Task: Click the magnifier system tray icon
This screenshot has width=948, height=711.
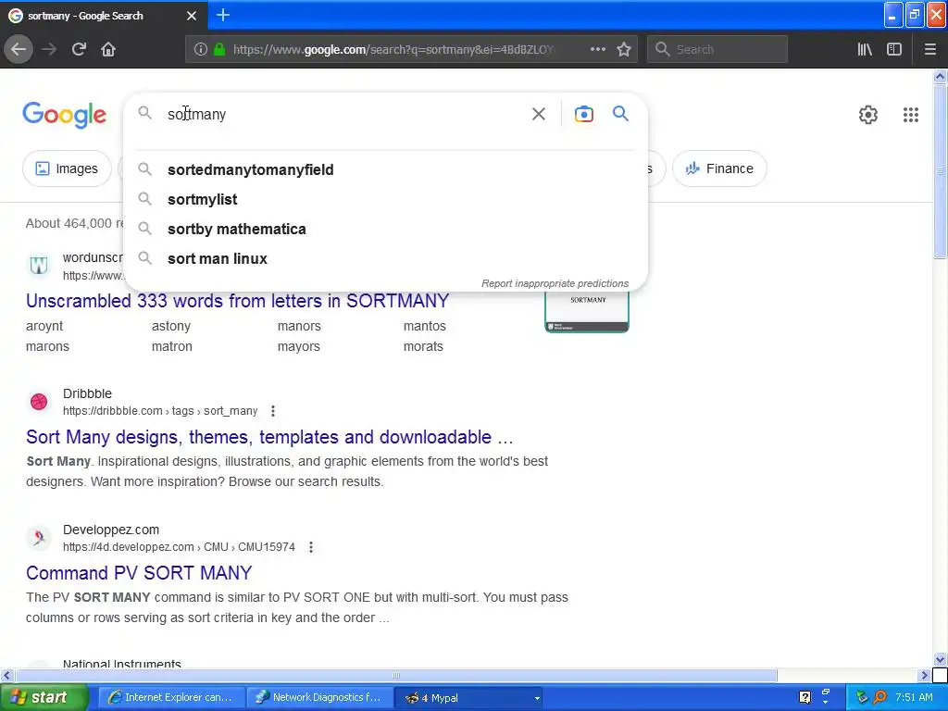Action: (879, 697)
